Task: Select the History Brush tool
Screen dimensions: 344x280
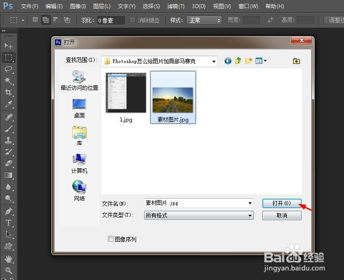Action: click(x=8, y=152)
